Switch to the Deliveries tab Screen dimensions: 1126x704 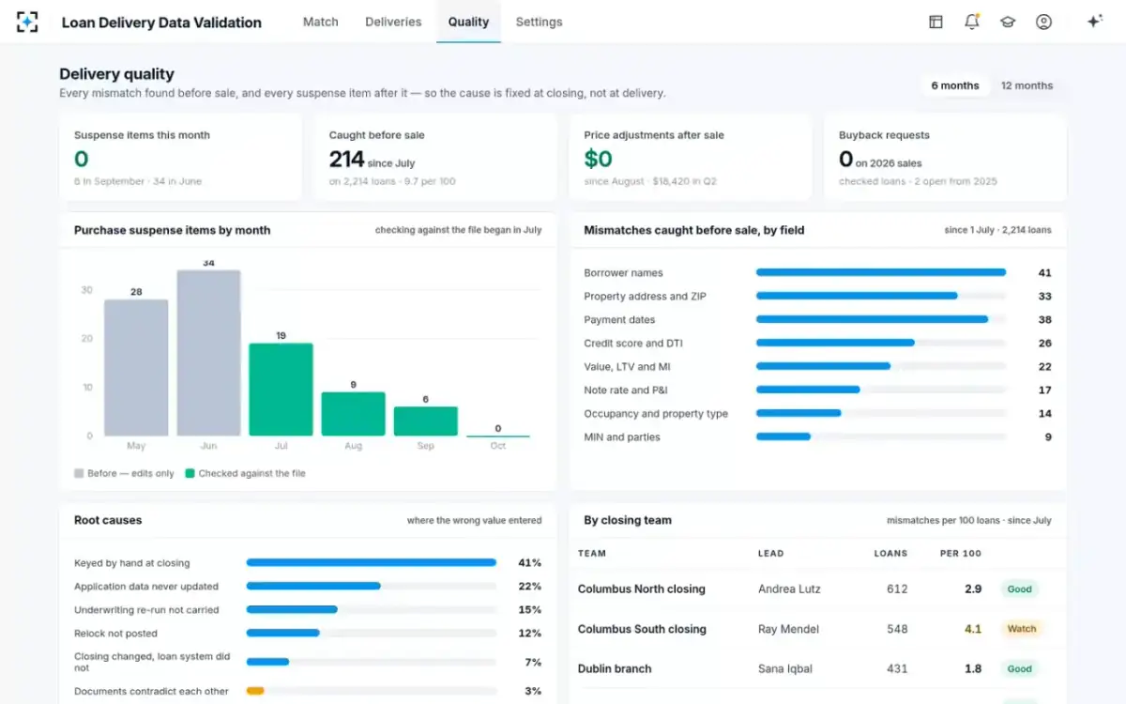pyautogui.click(x=393, y=22)
